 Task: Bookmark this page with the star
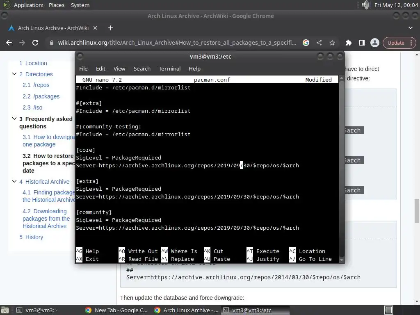pos(332,43)
